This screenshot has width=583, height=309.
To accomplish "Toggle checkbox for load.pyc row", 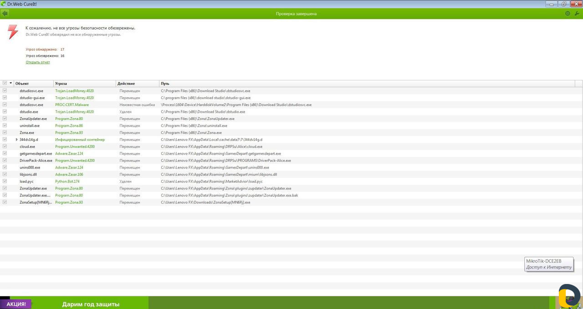I will [5, 181].
